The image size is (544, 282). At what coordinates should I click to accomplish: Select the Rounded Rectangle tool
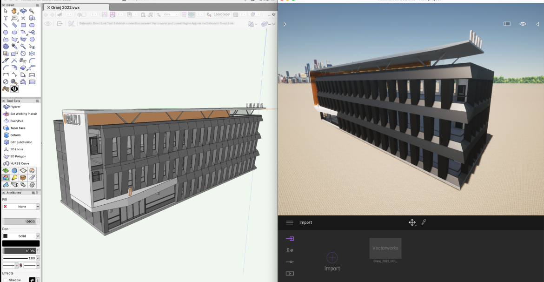pyautogui.click(x=32, y=25)
